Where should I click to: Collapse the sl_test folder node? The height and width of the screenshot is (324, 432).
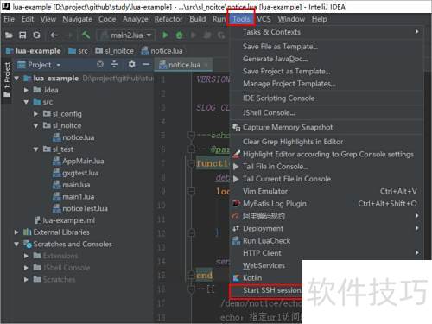pyautogui.click(x=35, y=149)
